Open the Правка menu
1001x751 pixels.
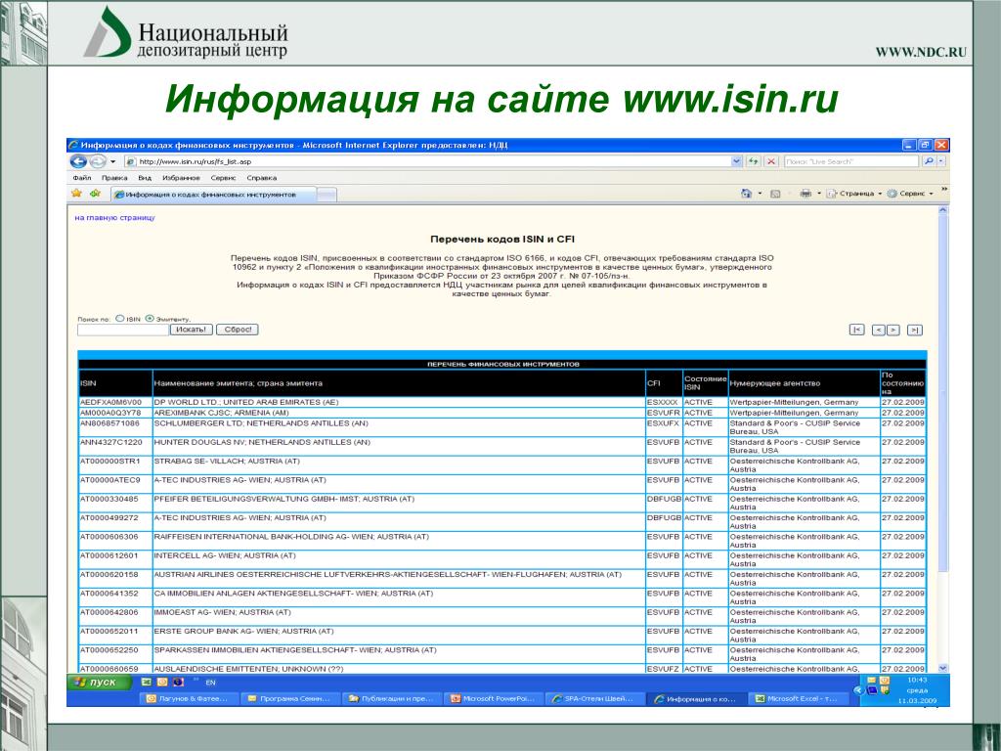[x=114, y=178]
